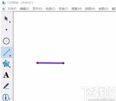Image resolution: width=116 pixels, height=101 pixels.
Task: Click the highlighted segment line
Action: [x=50, y=63]
